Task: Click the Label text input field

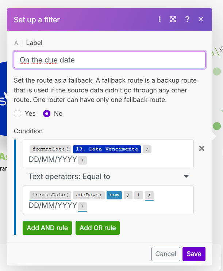Action: [109, 60]
